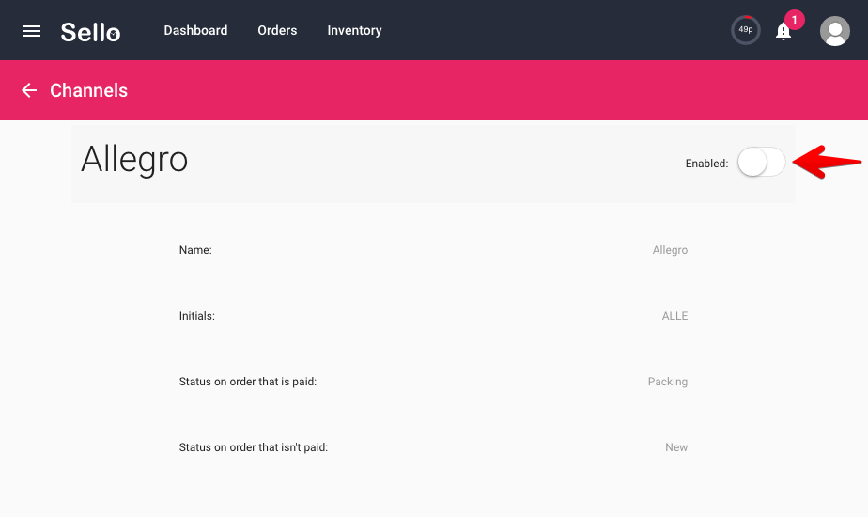Open the Orders menu item
The width and height of the screenshot is (868, 517).
[277, 30]
